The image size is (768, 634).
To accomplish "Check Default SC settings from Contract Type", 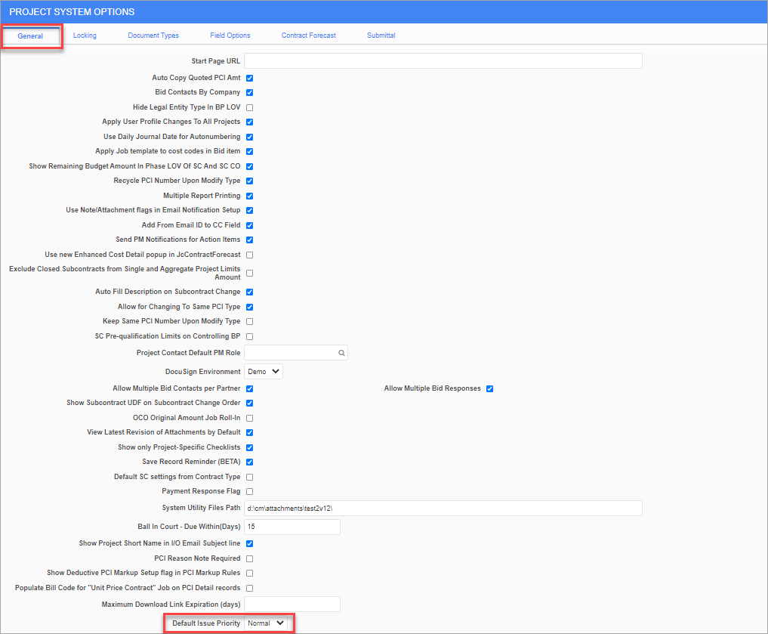I will tap(250, 477).
